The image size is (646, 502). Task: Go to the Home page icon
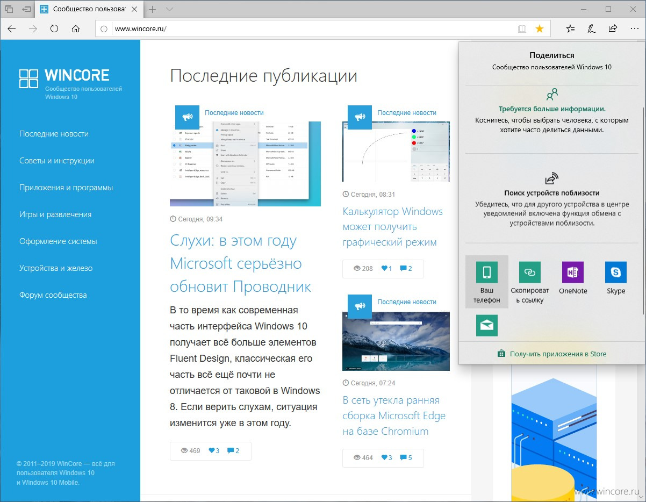point(76,29)
